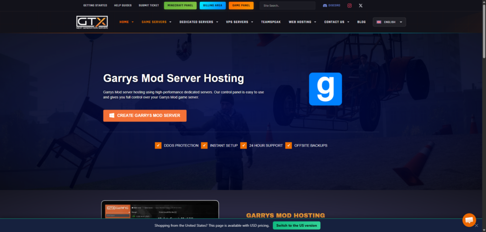Click the Windows icon on the Create server button

[112, 116]
